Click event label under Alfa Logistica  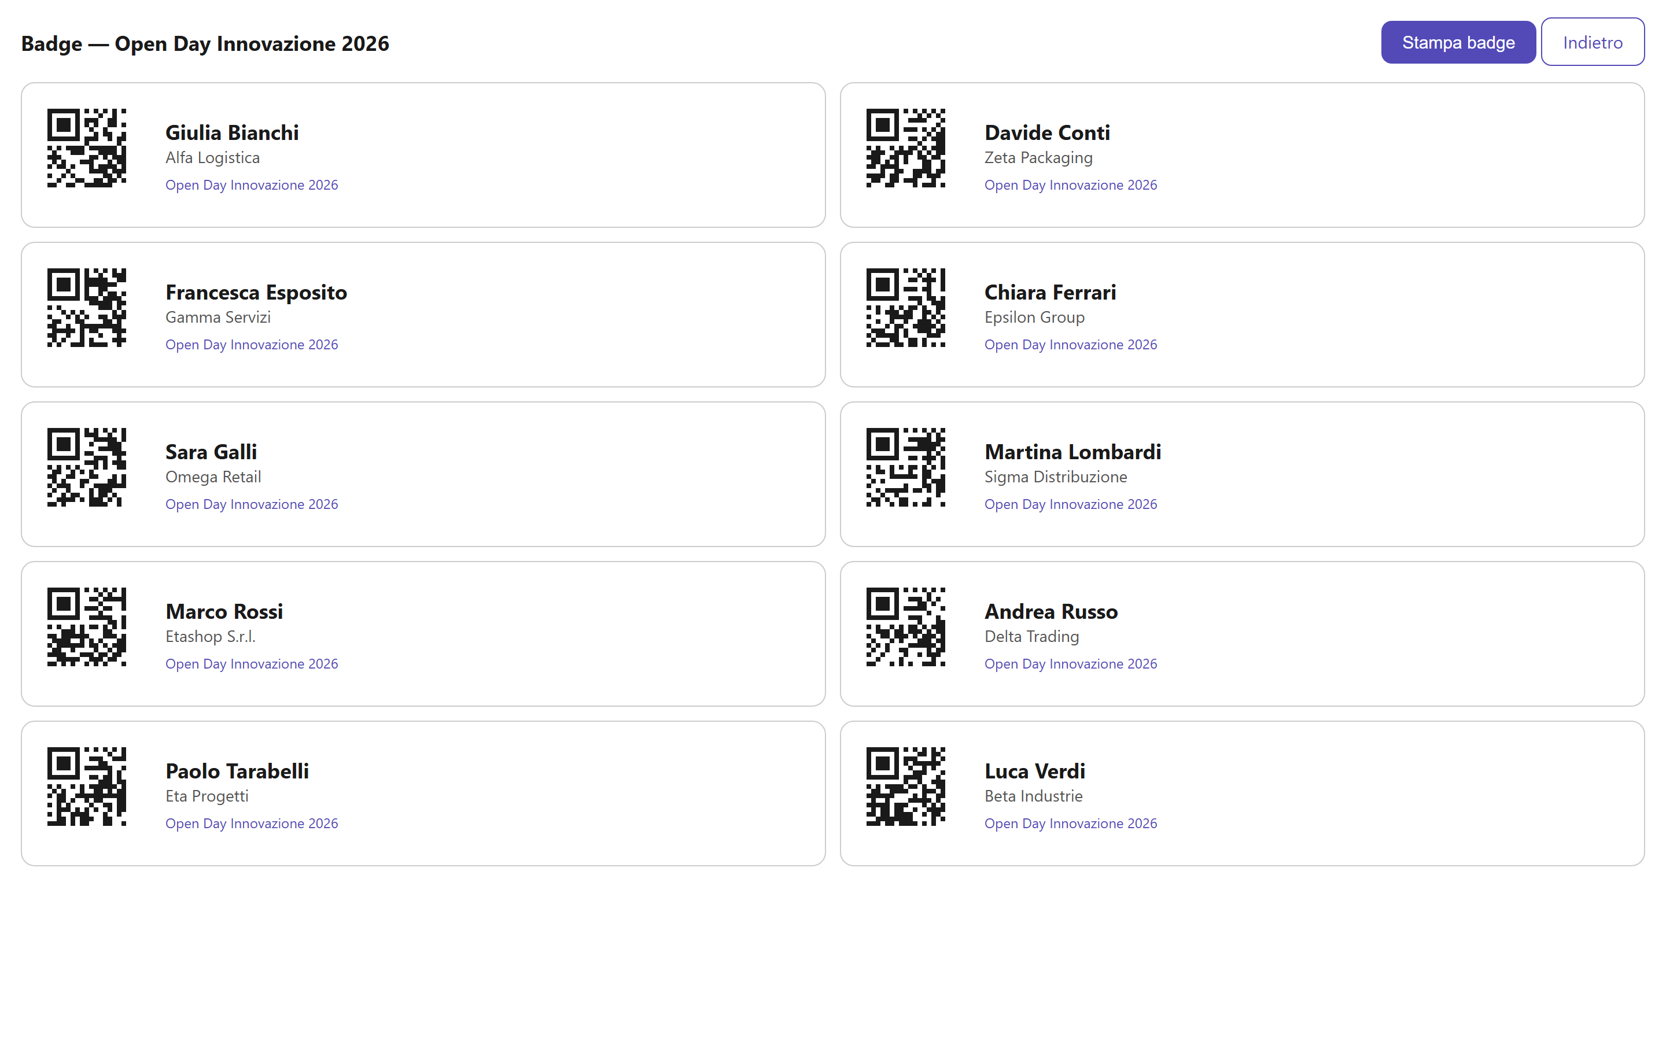click(x=251, y=185)
